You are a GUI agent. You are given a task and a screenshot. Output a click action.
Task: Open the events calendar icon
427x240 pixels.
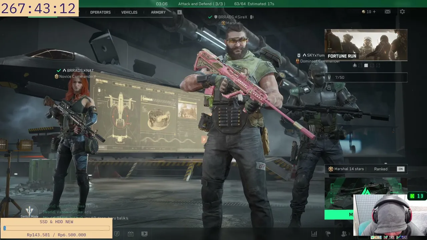point(130,234)
